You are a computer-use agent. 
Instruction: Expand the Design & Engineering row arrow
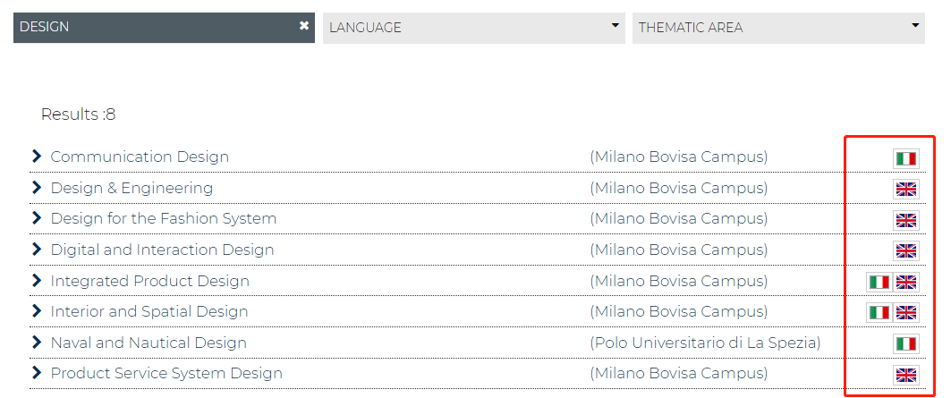coord(37,188)
